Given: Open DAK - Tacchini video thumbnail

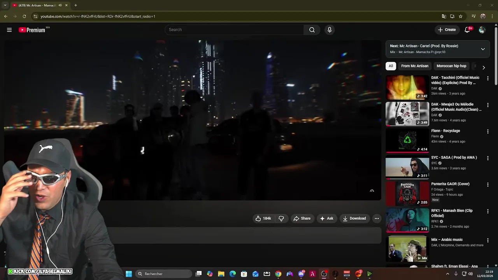Looking at the screenshot, I should 407,87.
